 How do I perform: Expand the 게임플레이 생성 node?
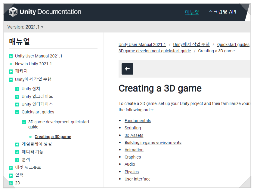tap(17, 144)
